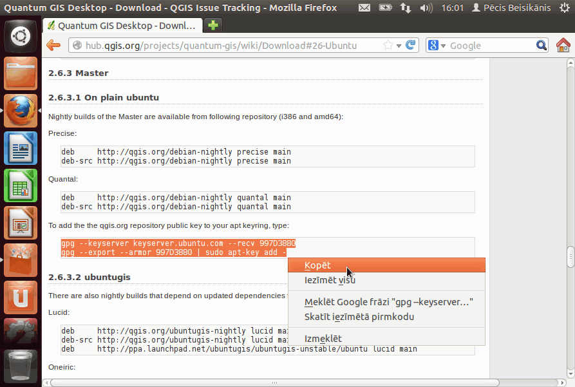The width and height of the screenshot is (575, 387).
Task: Go to Firefox home page icon
Action: 563,46
